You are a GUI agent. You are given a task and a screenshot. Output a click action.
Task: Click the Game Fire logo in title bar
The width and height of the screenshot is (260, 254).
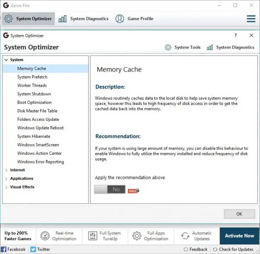tap(6, 5)
